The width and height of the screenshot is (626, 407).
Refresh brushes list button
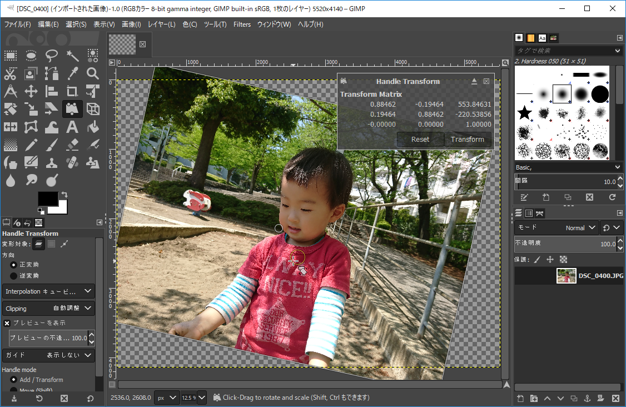point(612,197)
